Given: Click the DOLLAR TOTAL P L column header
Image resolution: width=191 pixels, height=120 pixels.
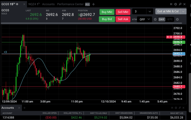Looking at the screenshot, I should click(73, 113).
